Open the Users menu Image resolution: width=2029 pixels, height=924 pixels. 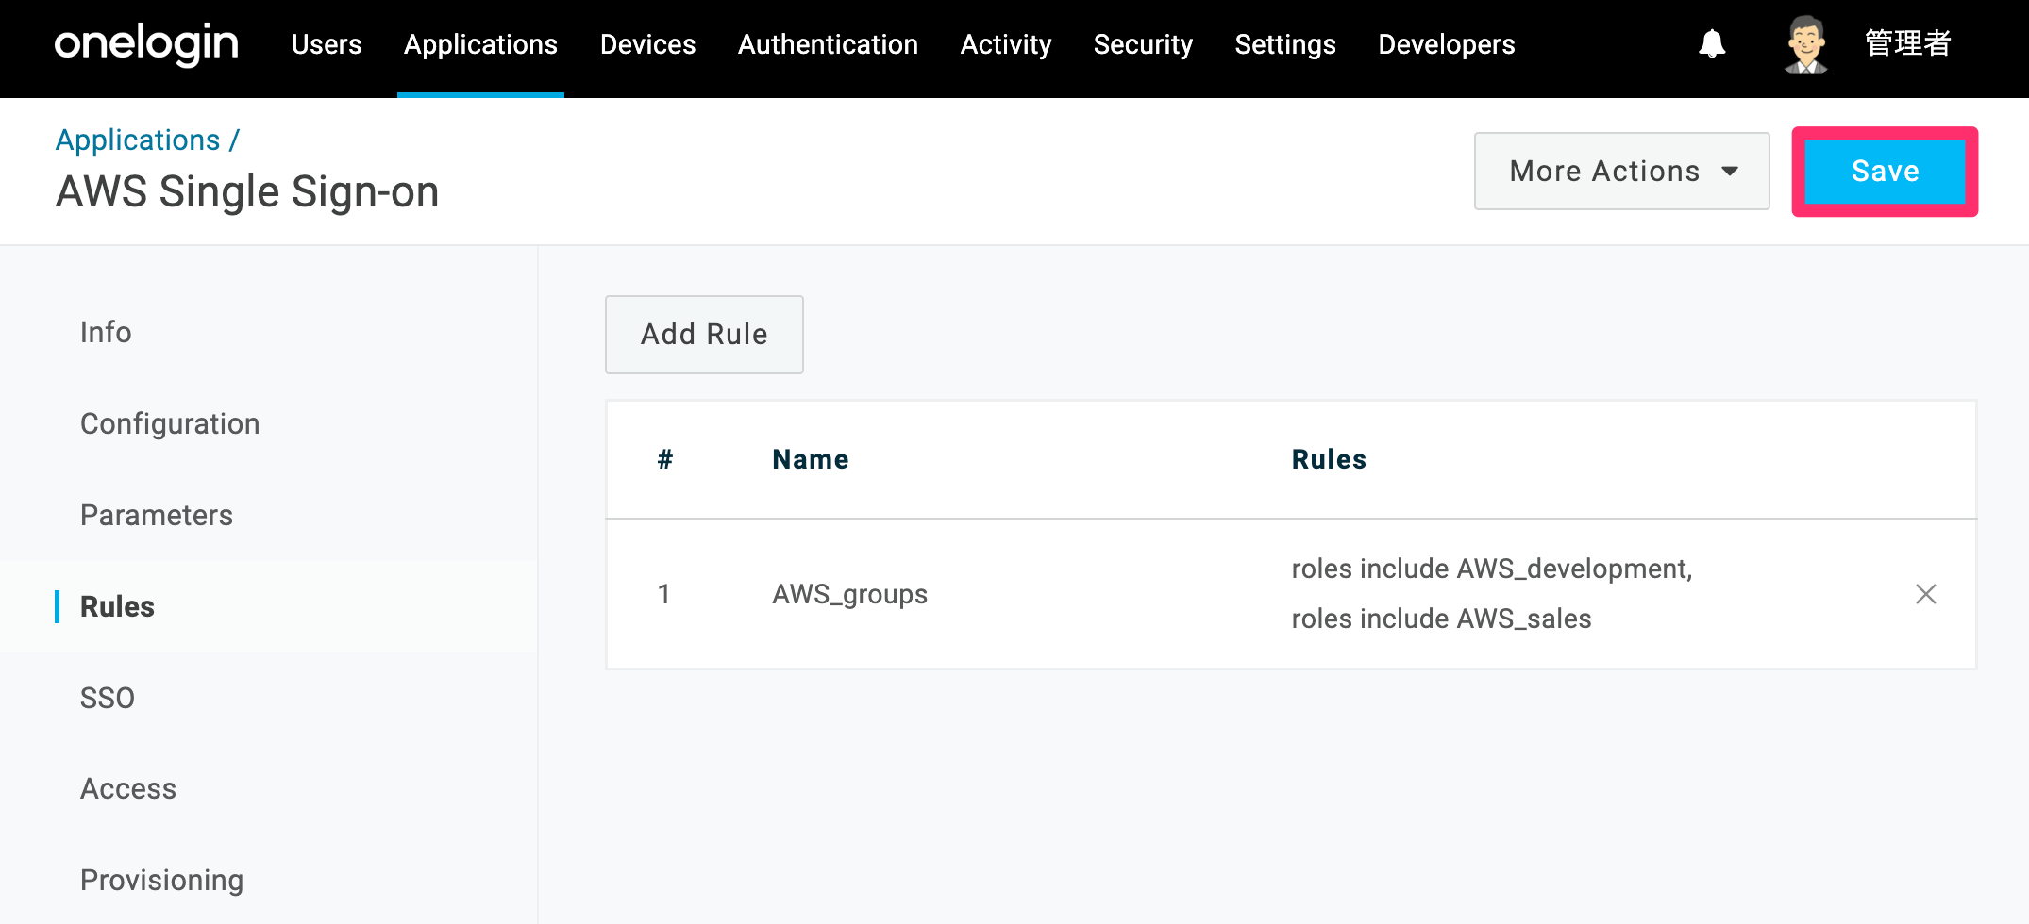327,44
